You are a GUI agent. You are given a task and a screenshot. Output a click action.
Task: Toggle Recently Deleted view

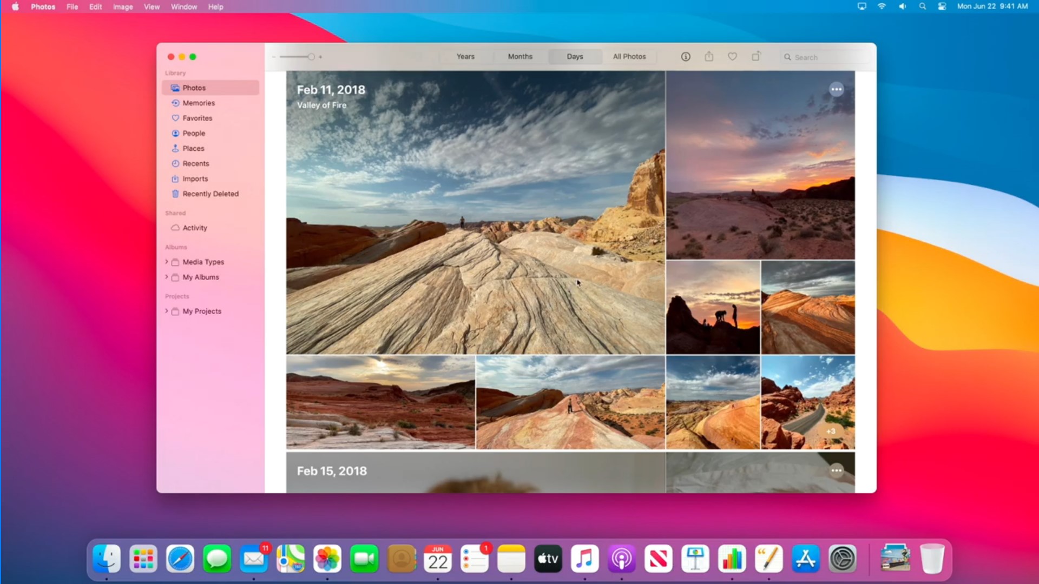(x=210, y=193)
